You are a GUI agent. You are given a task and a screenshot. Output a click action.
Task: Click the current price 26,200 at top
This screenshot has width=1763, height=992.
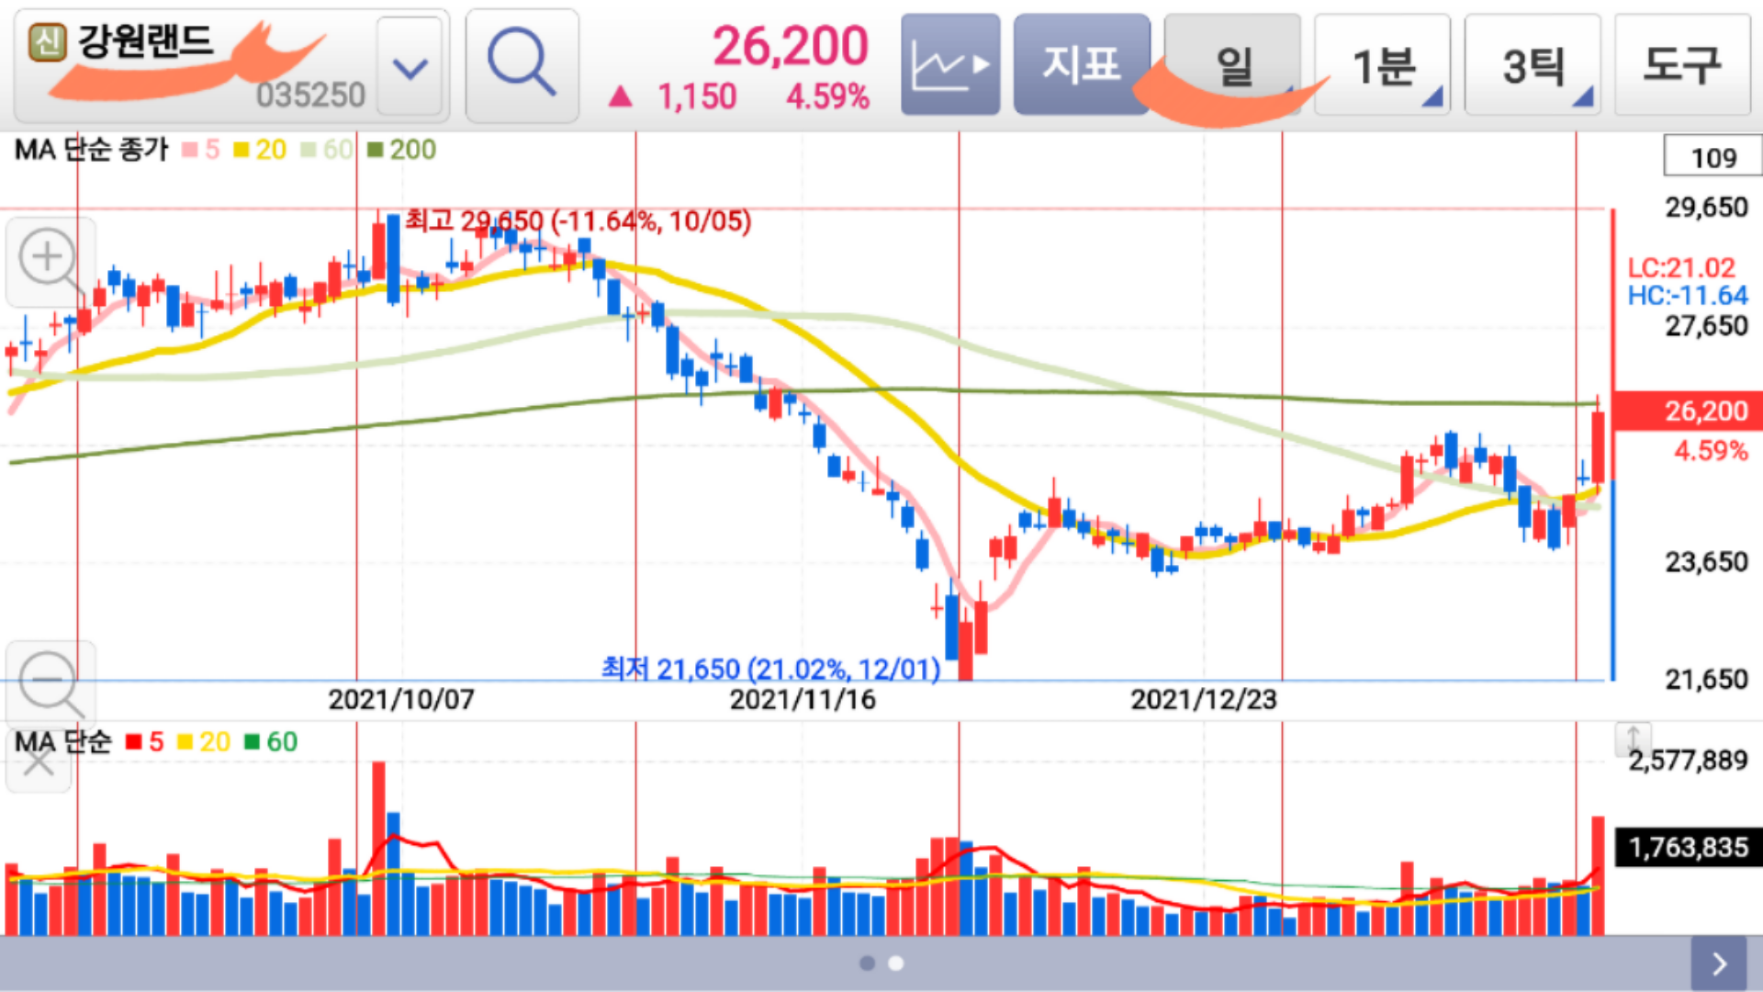tap(791, 46)
